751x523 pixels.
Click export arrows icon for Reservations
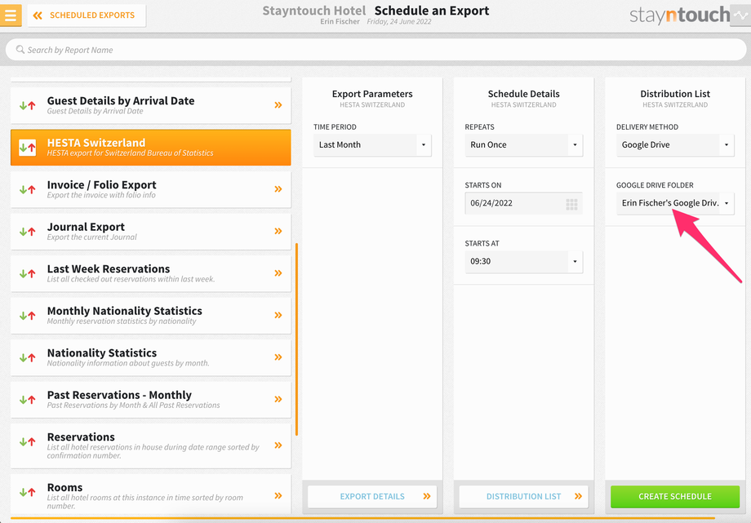(x=27, y=442)
